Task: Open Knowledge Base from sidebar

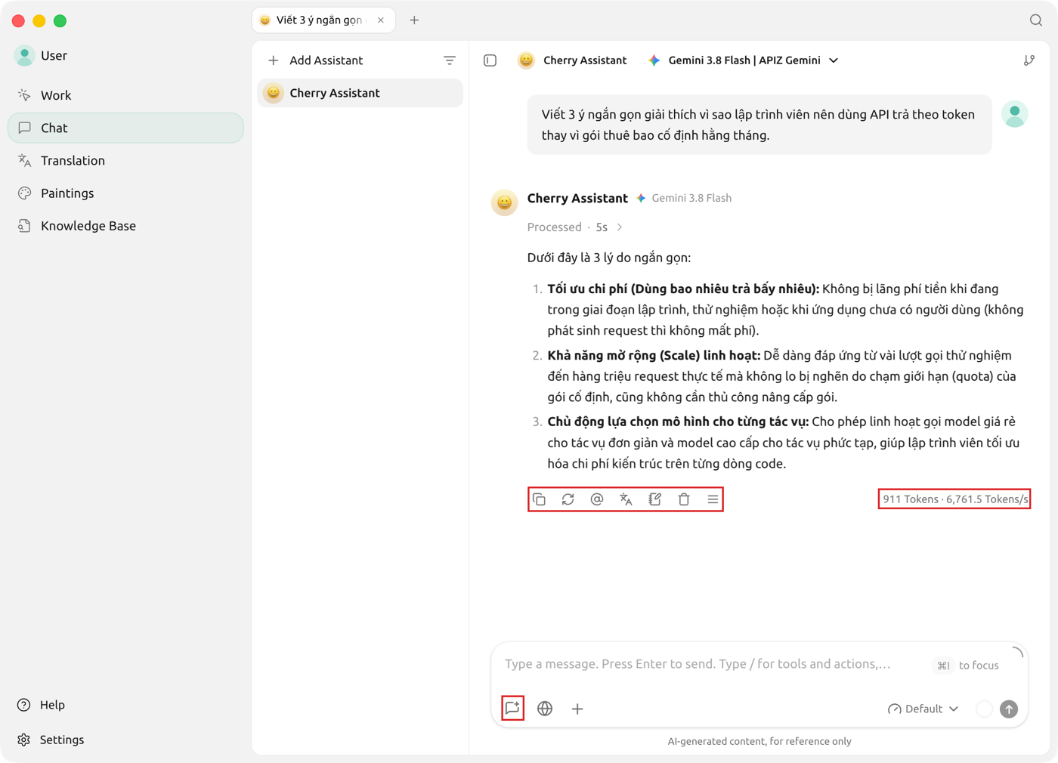Action: point(125,225)
